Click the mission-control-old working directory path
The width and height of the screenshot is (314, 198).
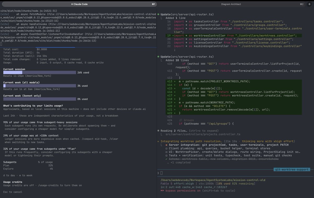pyautogui.click(x=213, y=180)
